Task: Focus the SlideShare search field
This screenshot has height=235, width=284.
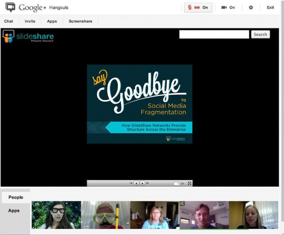Action: (214, 34)
